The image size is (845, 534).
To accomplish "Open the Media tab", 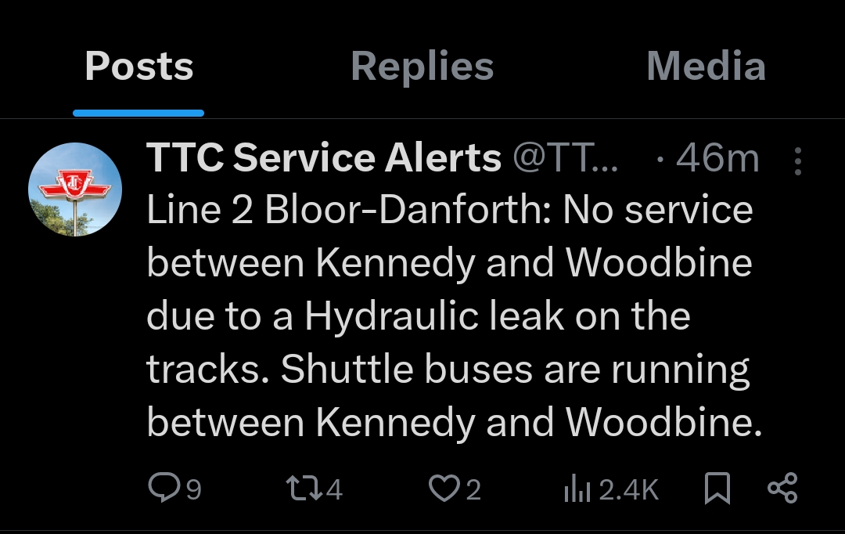I will (x=706, y=67).
